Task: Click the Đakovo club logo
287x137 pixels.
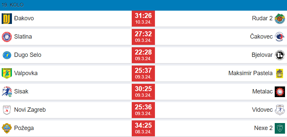Action: (x=7, y=19)
